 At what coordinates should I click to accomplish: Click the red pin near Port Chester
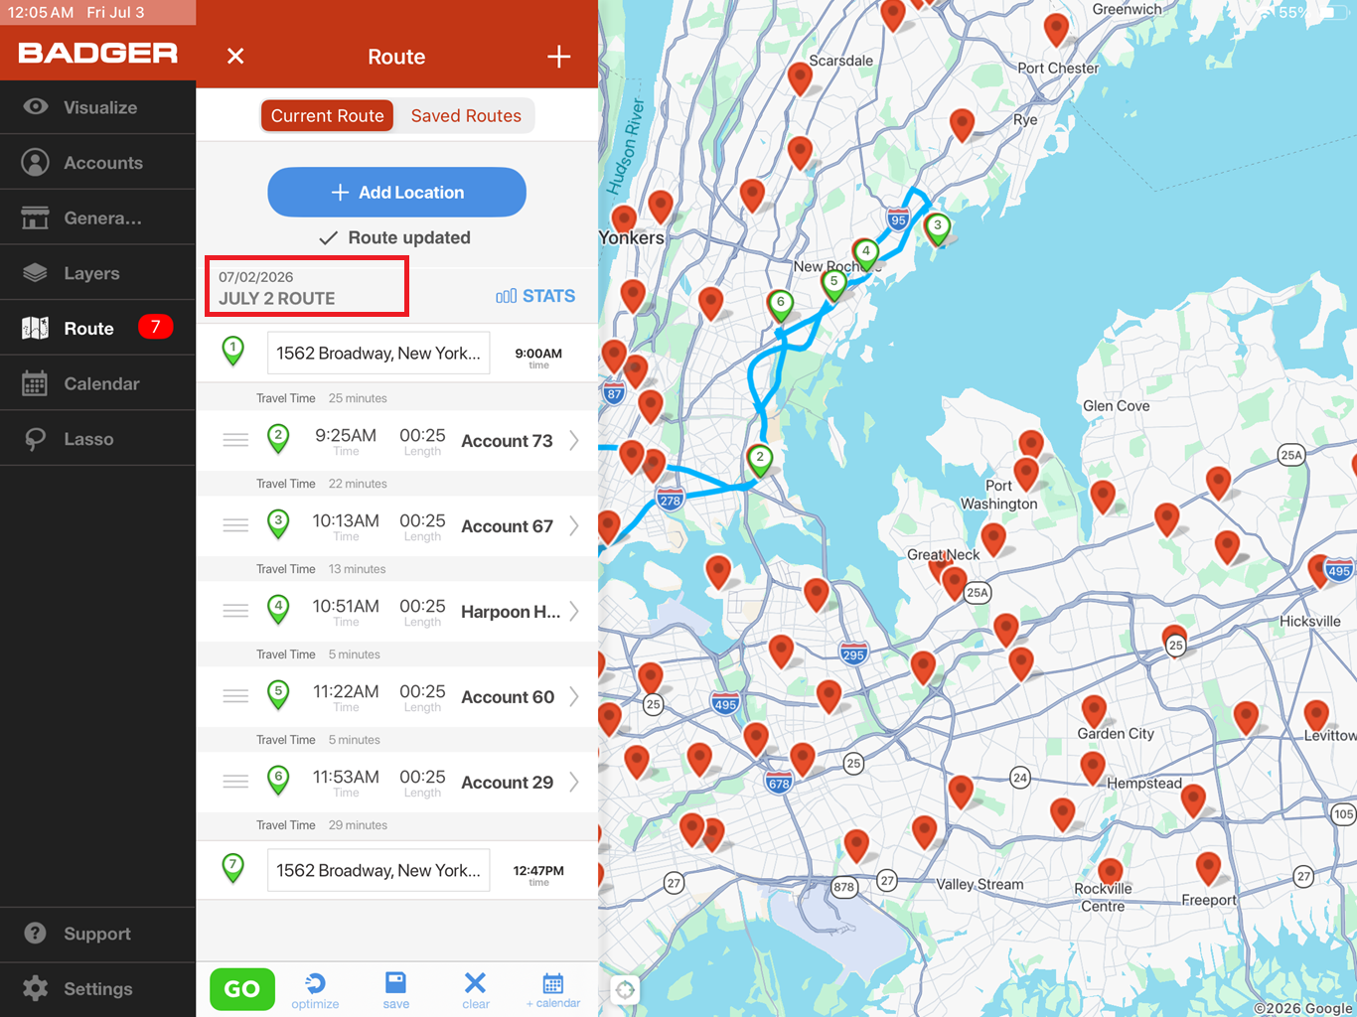click(x=1056, y=30)
